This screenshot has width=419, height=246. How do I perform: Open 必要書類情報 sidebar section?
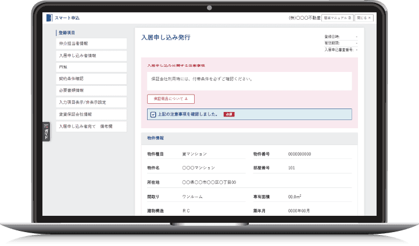click(91, 91)
